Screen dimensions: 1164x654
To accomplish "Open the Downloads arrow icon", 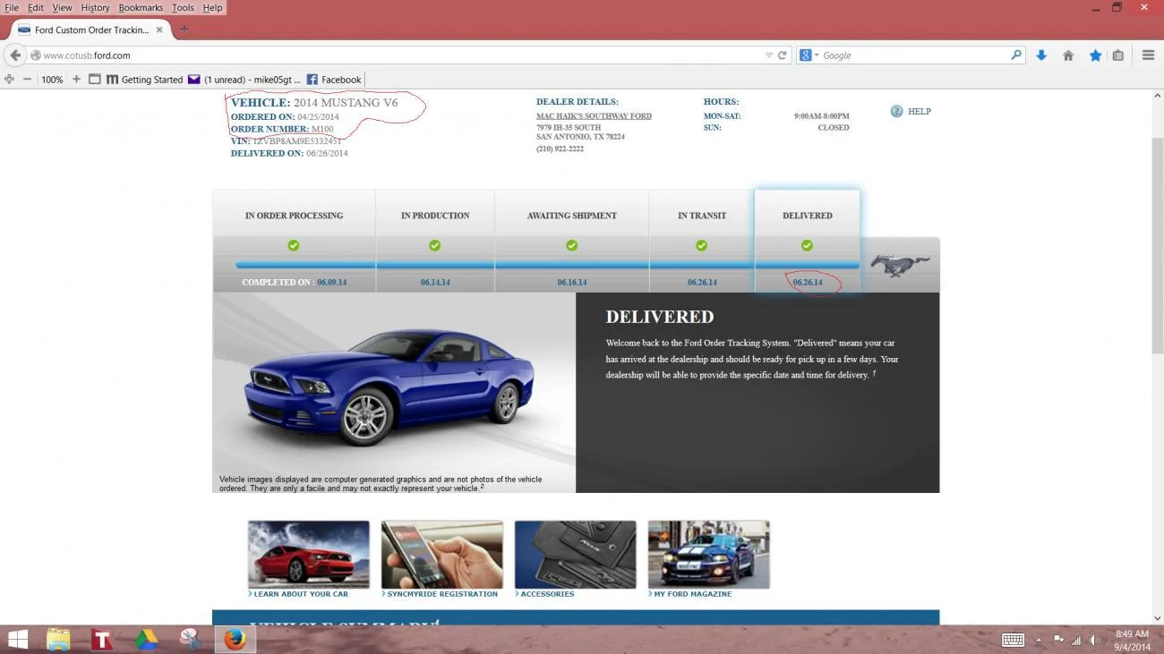I will click(x=1041, y=55).
